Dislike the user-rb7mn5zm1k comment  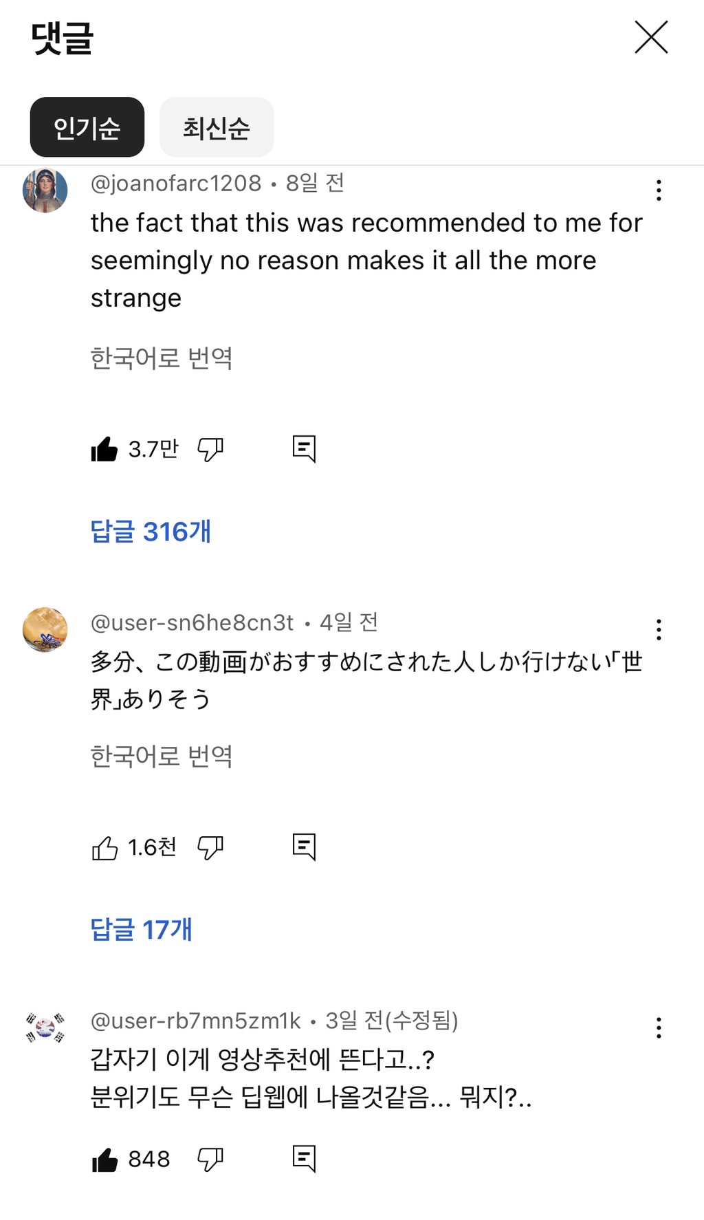pos(210,1159)
